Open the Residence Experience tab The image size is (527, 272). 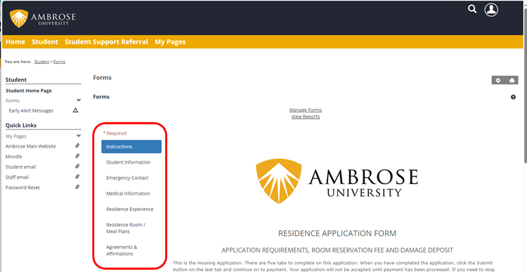(130, 209)
